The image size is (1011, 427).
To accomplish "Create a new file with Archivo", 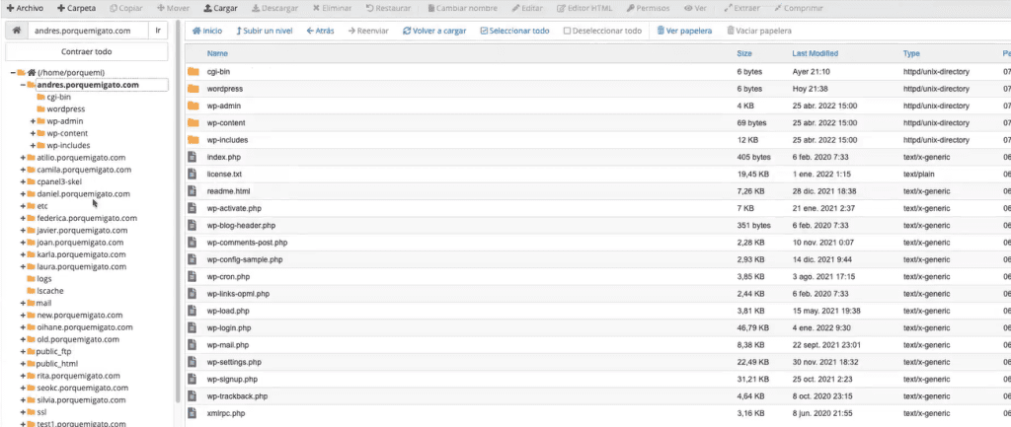I will coord(25,8).
